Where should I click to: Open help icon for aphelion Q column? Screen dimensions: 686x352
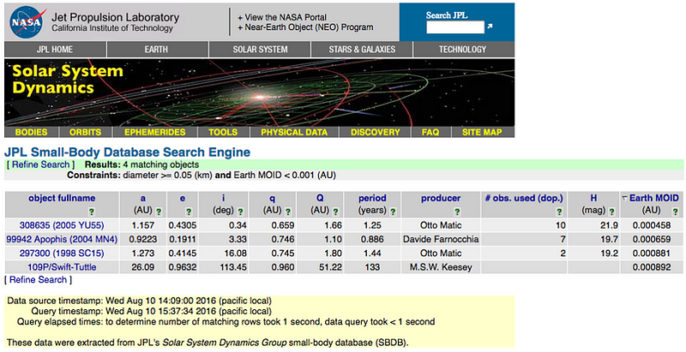tap(335, 212)
